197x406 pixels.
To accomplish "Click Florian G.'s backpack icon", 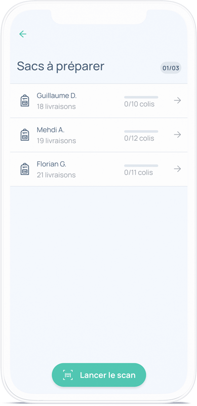I will click(25, 169).
